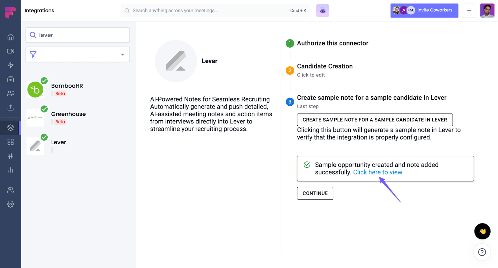Viewport: 498px width, 268px height.
Task: Click the CONTINUE button
Action: (x=315, y=193)
